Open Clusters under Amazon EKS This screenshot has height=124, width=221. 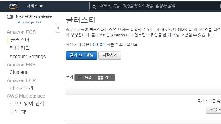coord(18,72)
